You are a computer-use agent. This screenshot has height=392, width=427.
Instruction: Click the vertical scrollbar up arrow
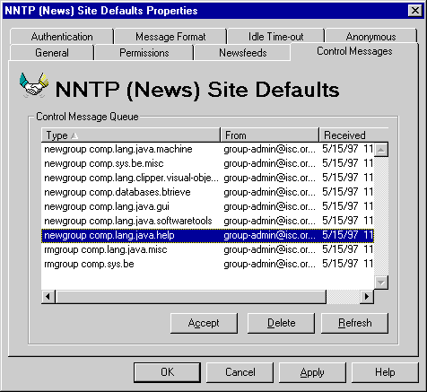pos(381,150)
